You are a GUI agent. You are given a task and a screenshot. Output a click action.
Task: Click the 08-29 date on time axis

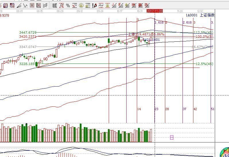60,11
